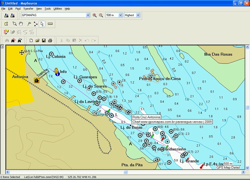250x180 pixels.
Task: Open the Utilities menu
Action: pos(58,8)
